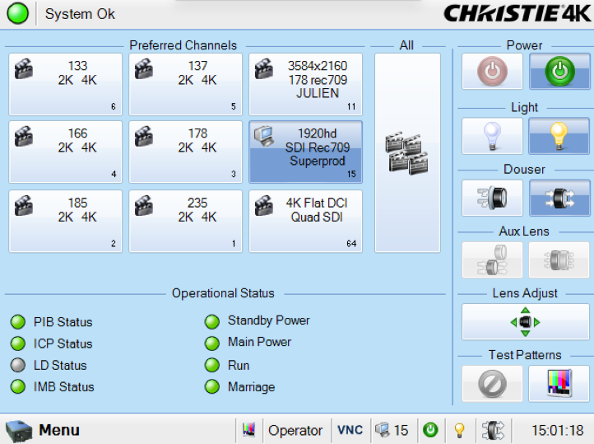
Task: Switch the light on with lit bulb
Action: [559, 136]
